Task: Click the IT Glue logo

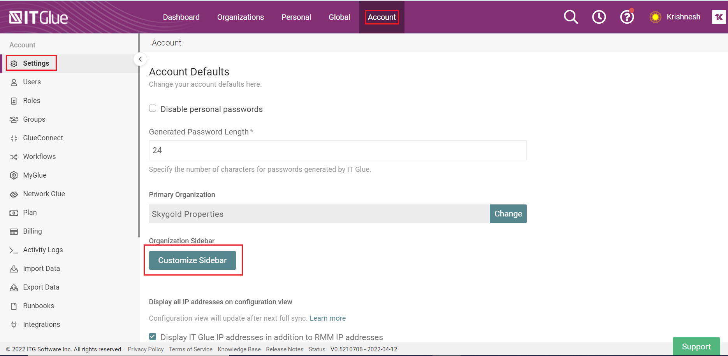Action: pos(38,17)
